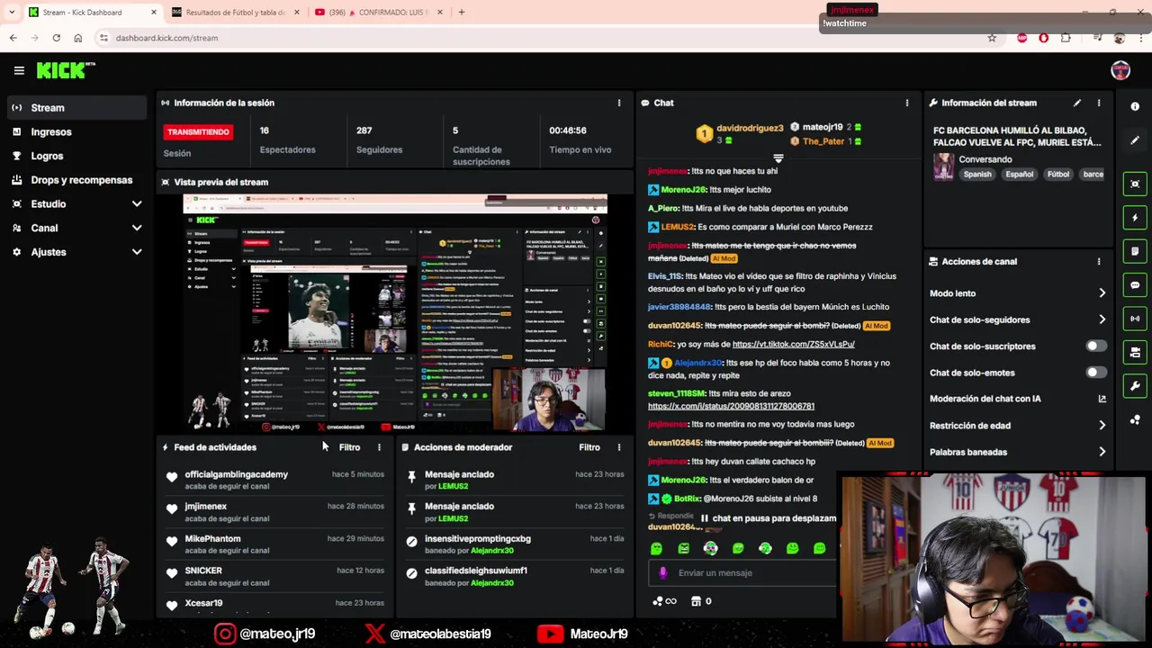Open Acciones de canal three-dot menu
Image resolution: width=1152 pixels, height=648 pixels.
click(x=1099, y=261)
